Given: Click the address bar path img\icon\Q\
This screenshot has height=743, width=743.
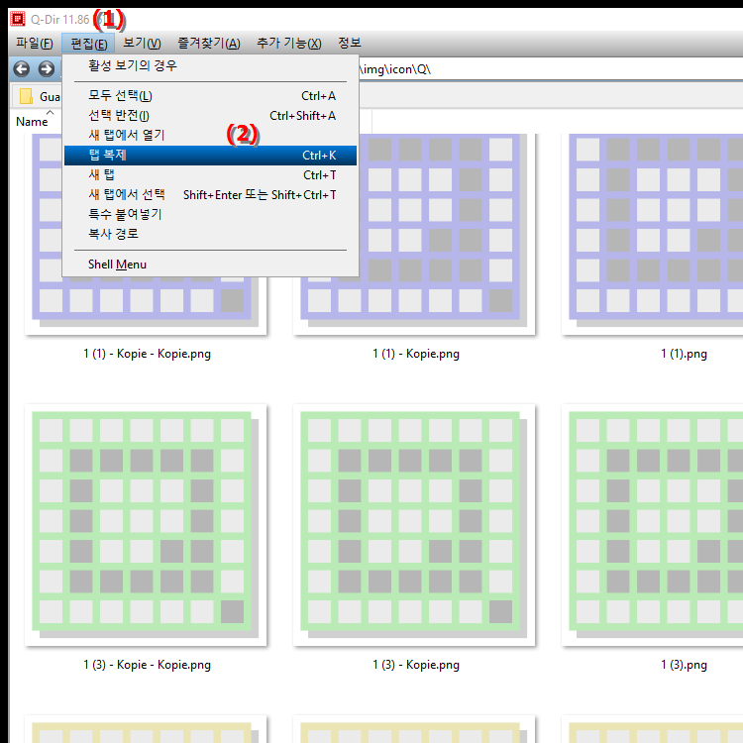Looking at the screenshot, I should click(395, 69).
